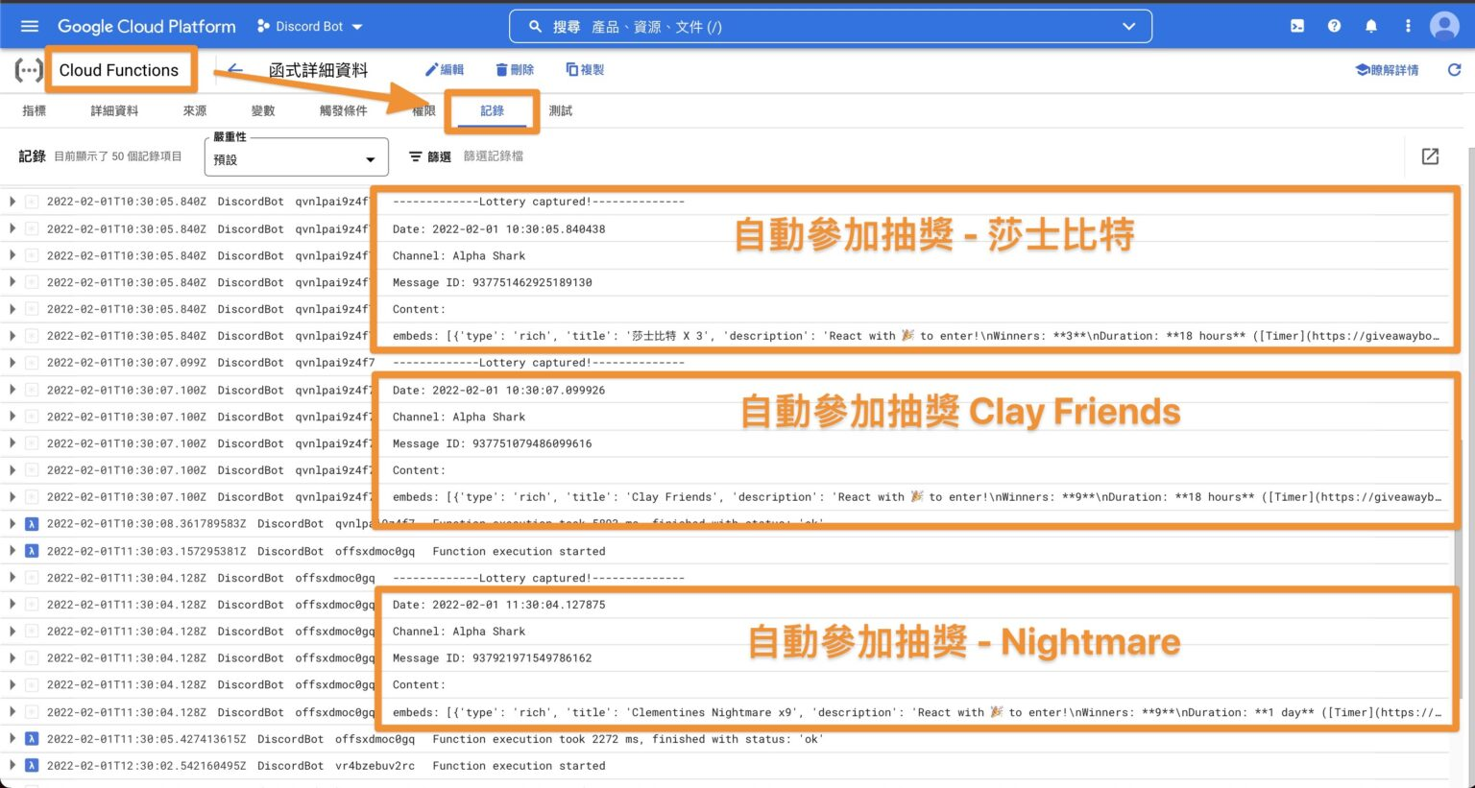Switch to the 測試 testing tab
The image size is (1475, 788).
(561, 110)
